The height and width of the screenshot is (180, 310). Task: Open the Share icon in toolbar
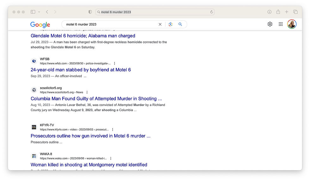pos(278,12)
